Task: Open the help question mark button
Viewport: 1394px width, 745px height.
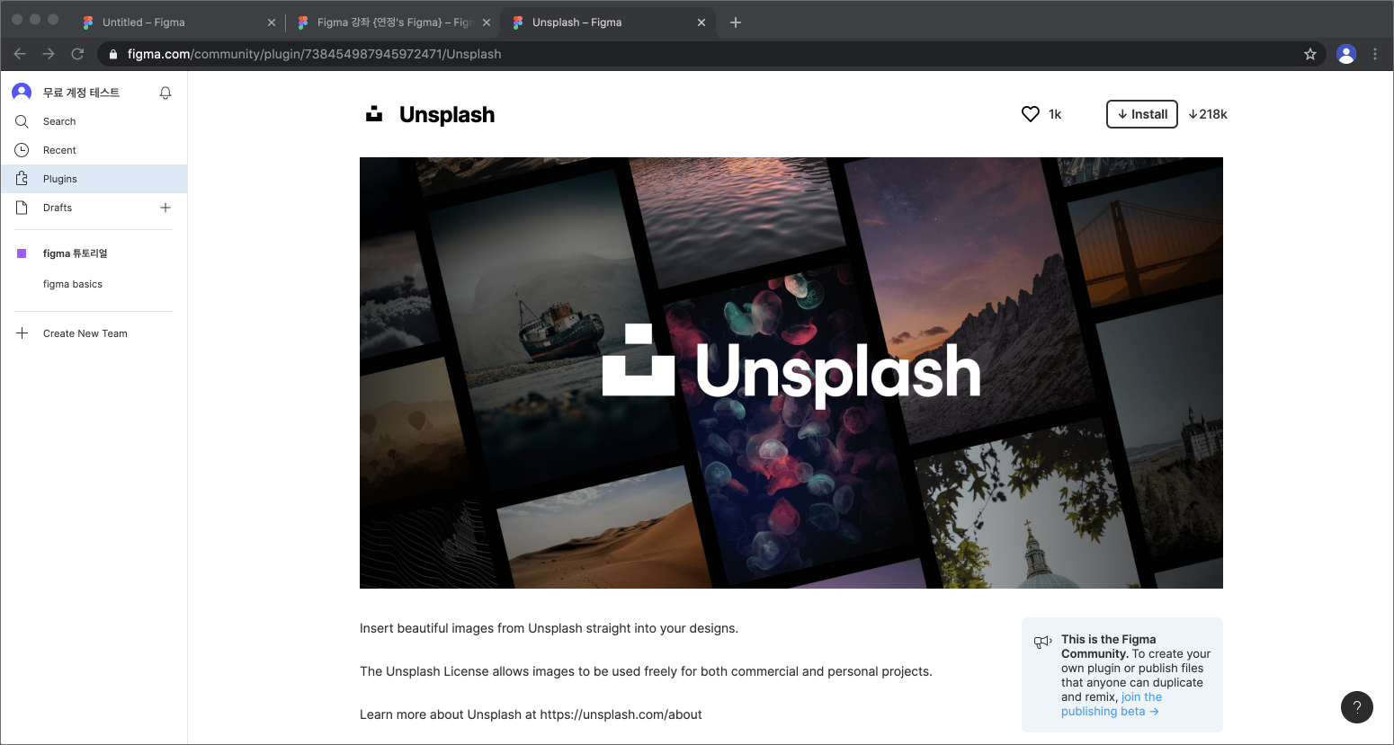Action: [x=1357, y=707]
